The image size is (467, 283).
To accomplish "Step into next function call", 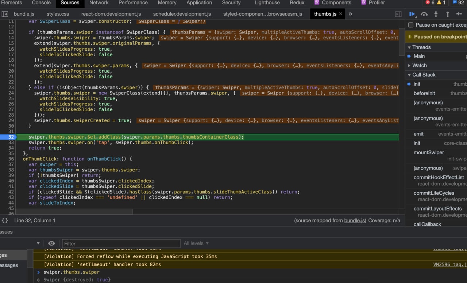I will pos(436,14).
